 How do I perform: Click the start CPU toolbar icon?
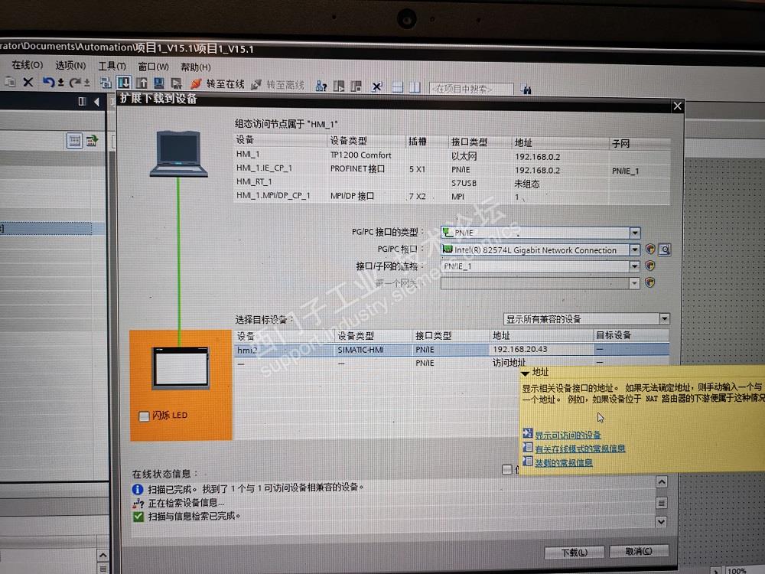(x=339, y=86)
